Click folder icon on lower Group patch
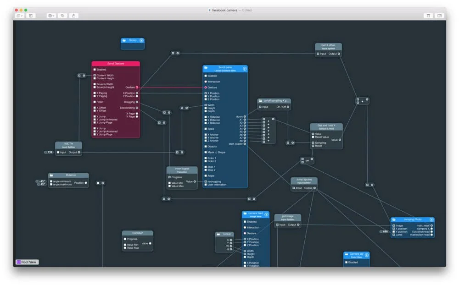The height and width of the screenshot is (285, 459). (218, 234)
